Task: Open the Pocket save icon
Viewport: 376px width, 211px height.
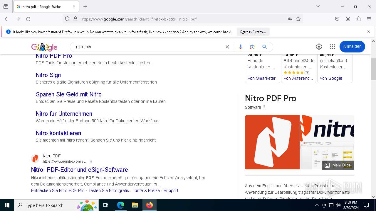Action: pyautogui.click(x=337, y=19)
